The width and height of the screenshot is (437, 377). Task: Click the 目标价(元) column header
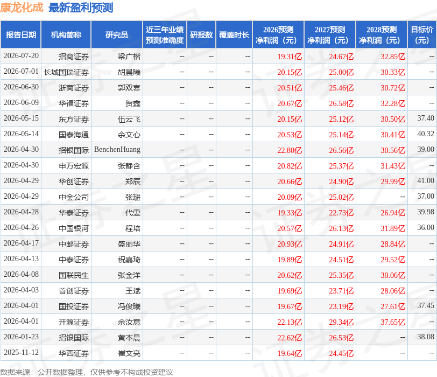[x=422, y=34]
